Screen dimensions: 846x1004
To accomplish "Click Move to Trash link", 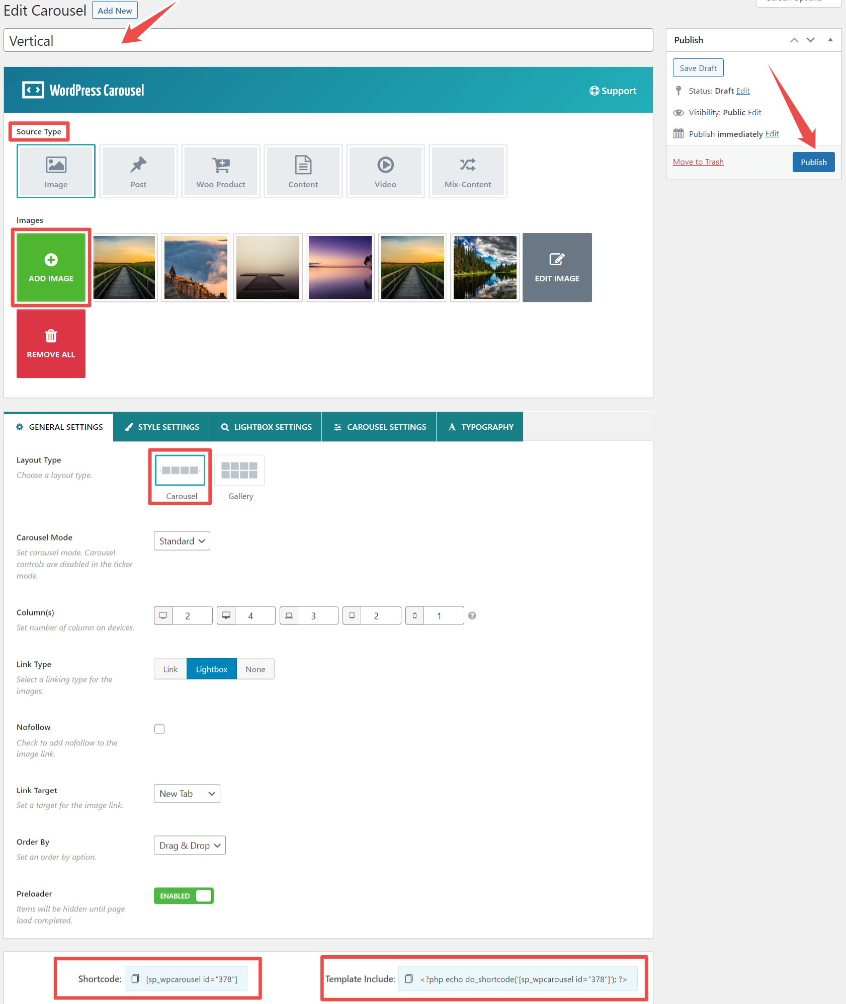I will point(698,162).
